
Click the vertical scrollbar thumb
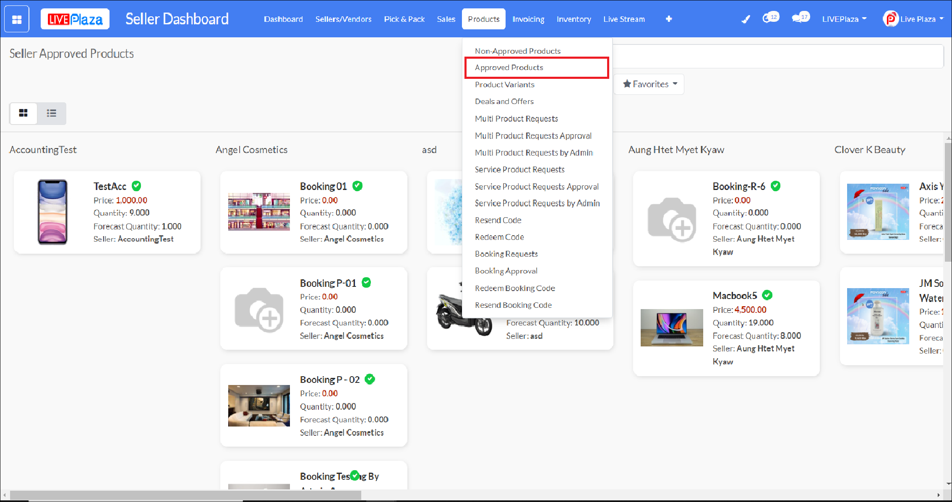coord(948,202)
